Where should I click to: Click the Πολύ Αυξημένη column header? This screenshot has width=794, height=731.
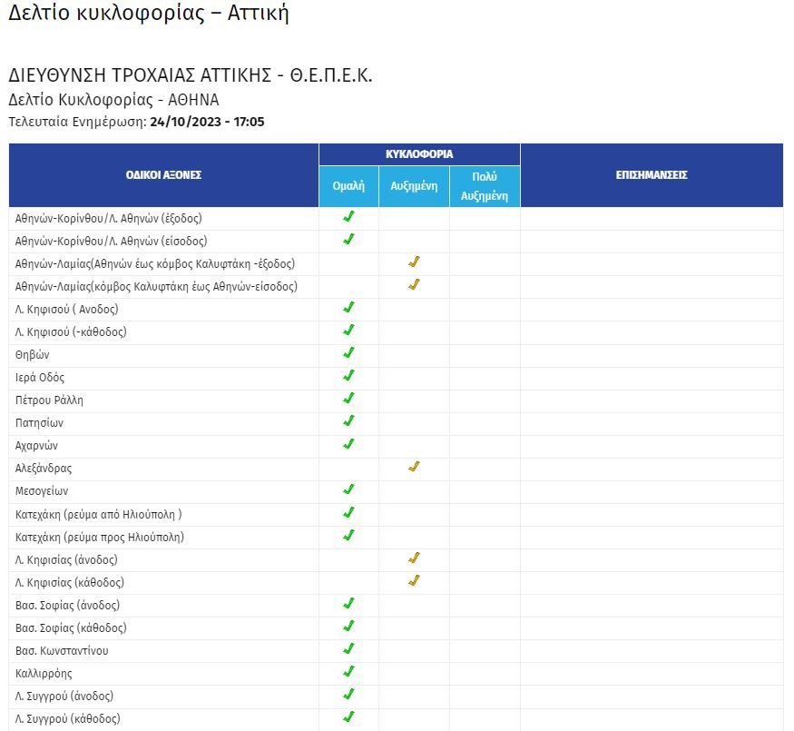[x=485, y=186]
